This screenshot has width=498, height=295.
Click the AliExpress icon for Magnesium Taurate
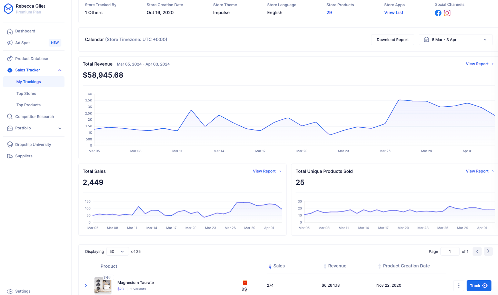point(245,283)
